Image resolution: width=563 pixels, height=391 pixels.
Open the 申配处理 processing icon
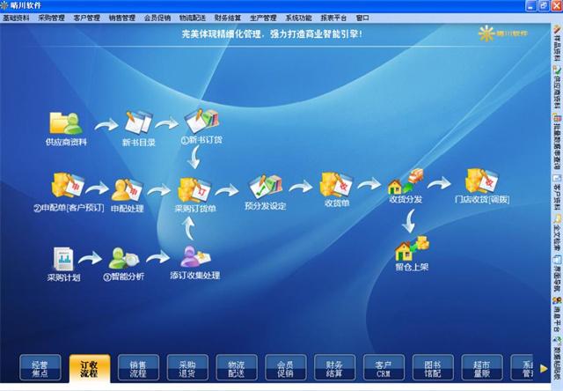[127, 190]
